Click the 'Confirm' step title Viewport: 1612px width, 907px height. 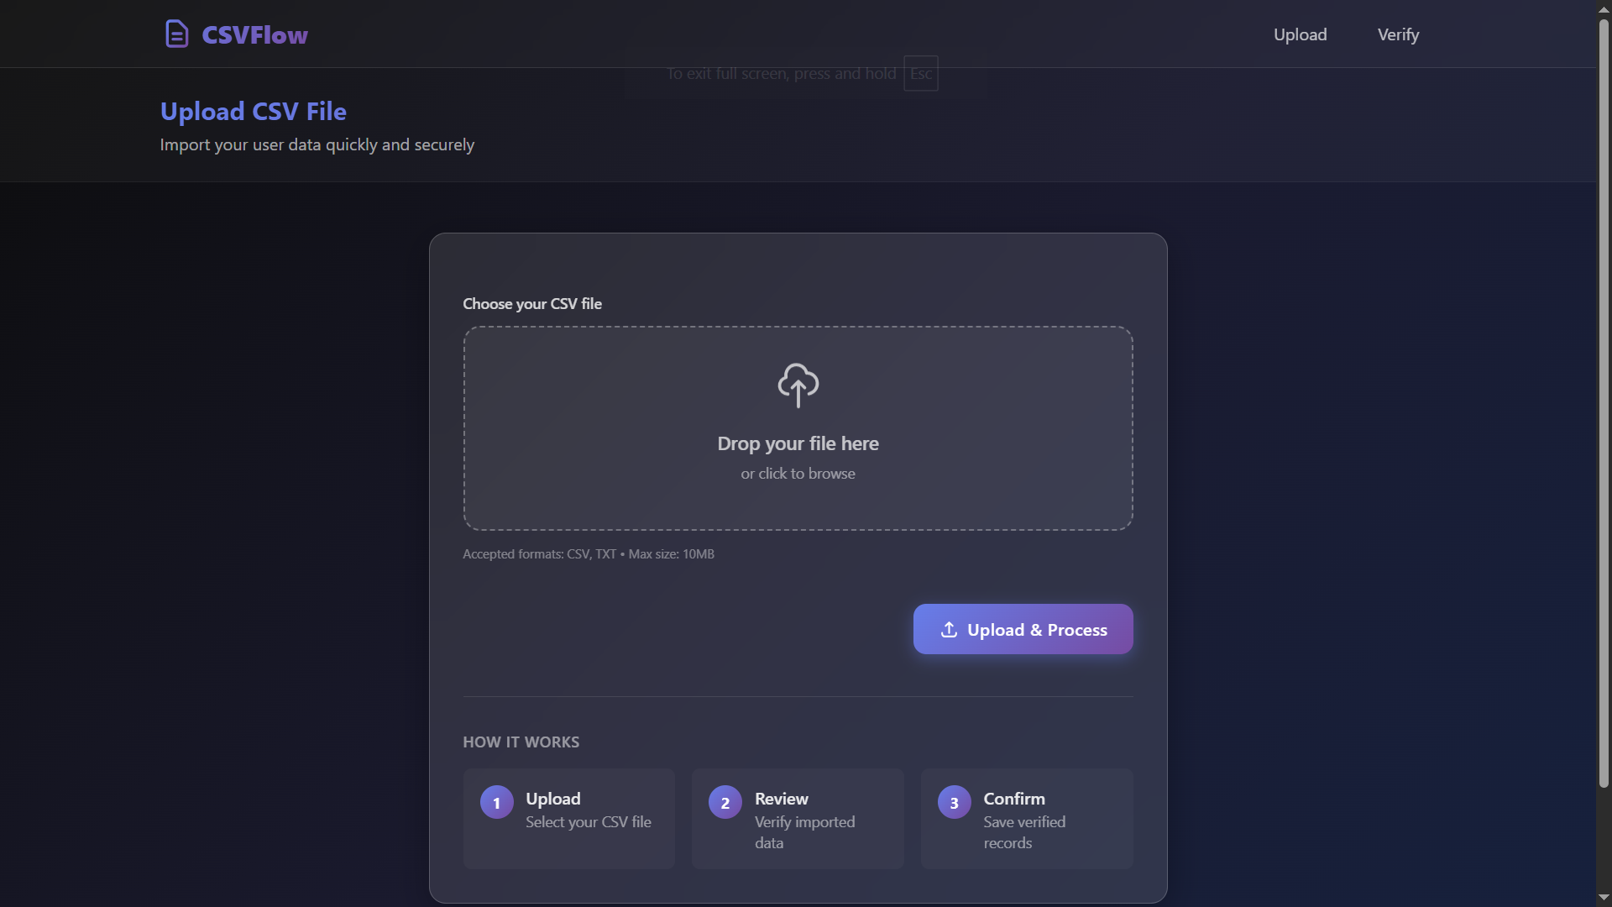tap(1014, 799)
